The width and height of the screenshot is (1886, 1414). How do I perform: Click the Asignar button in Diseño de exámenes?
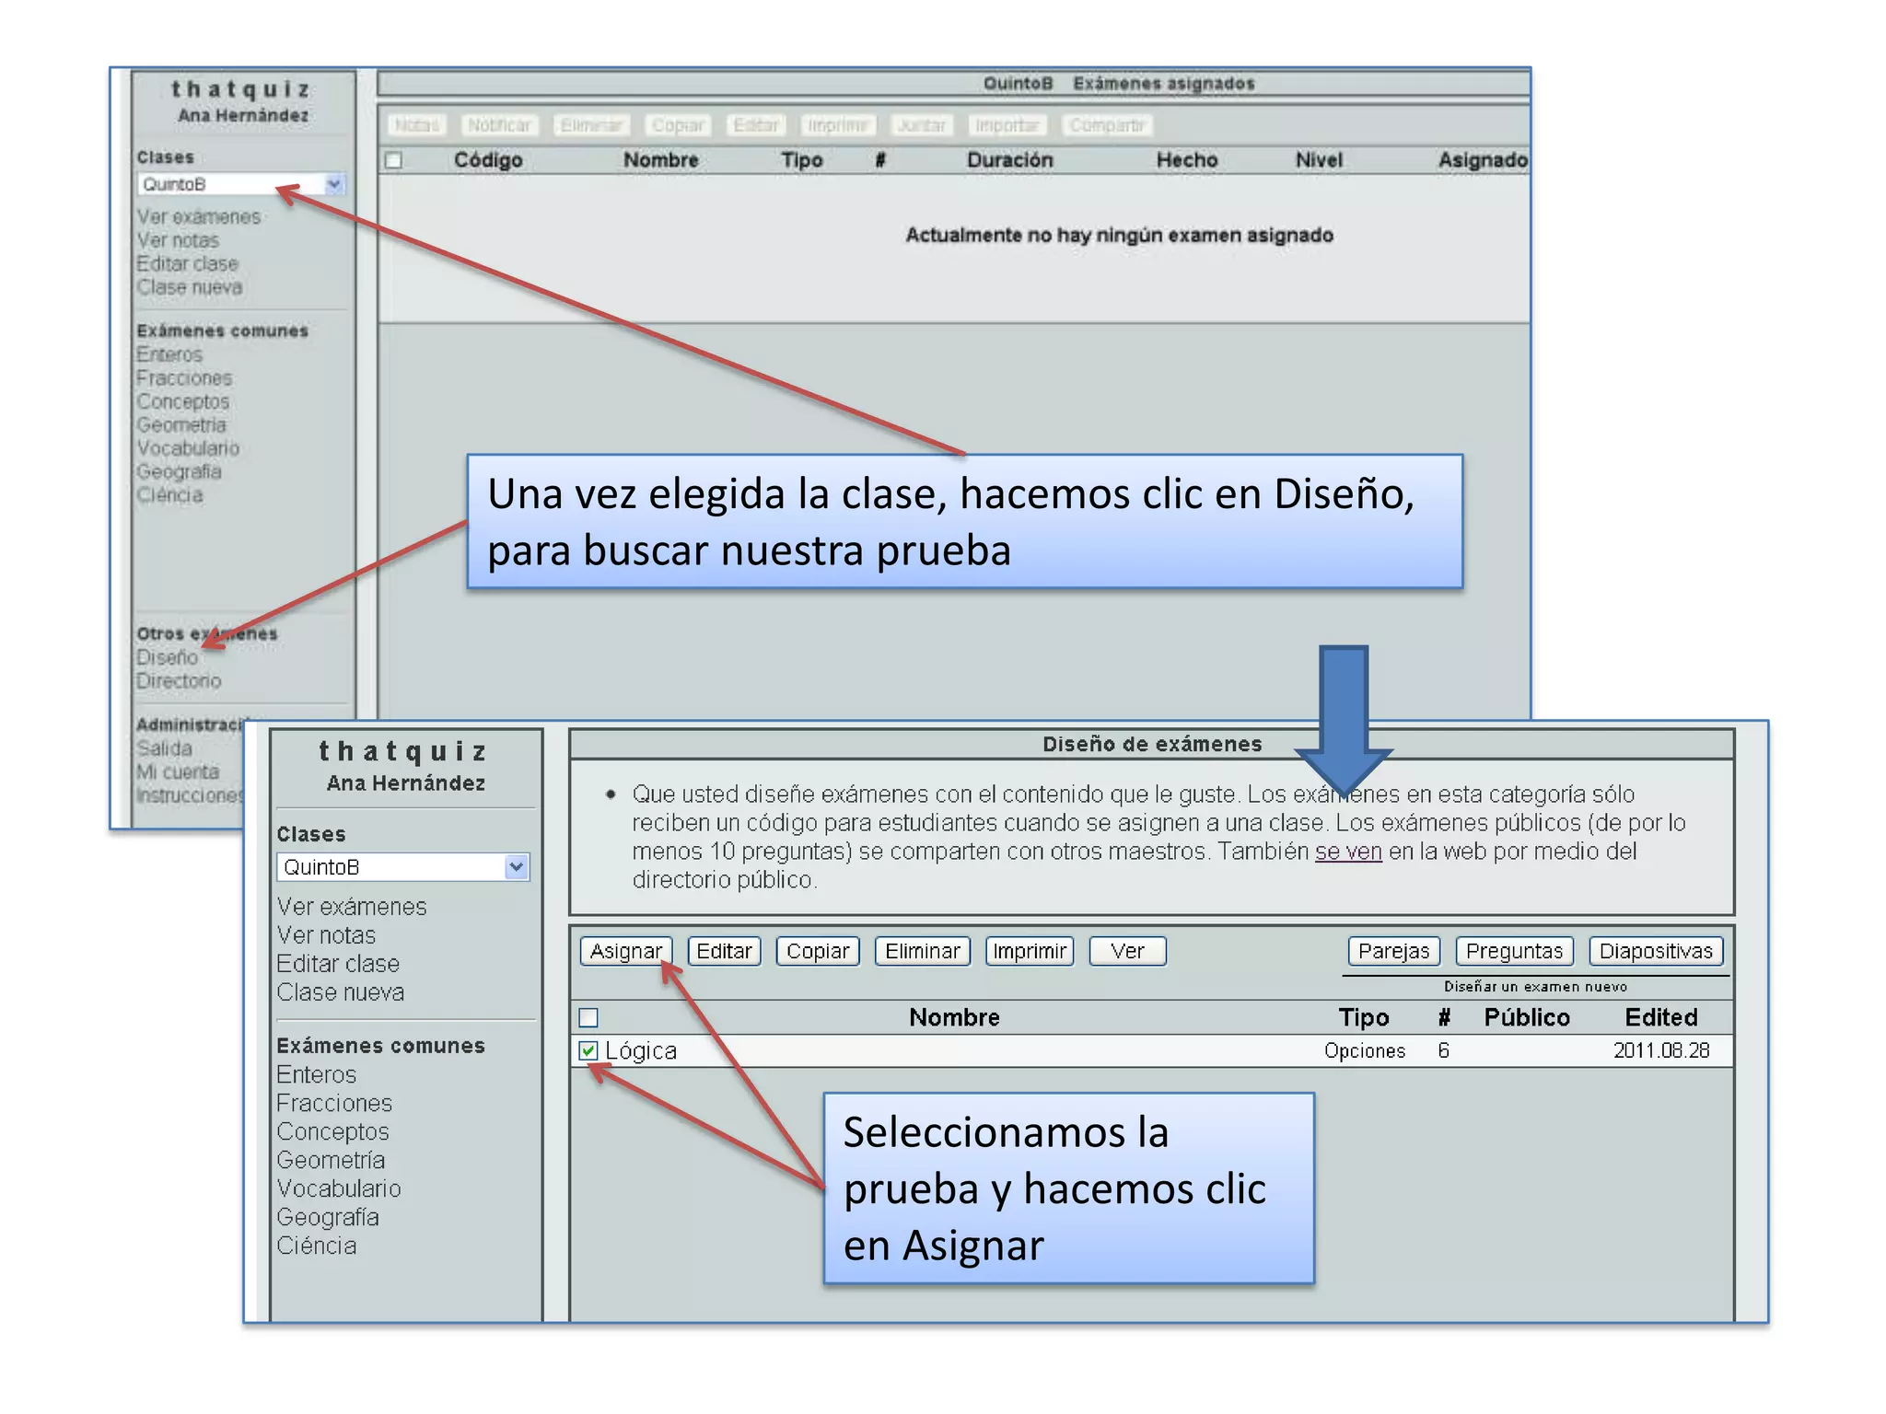(626, 951)
